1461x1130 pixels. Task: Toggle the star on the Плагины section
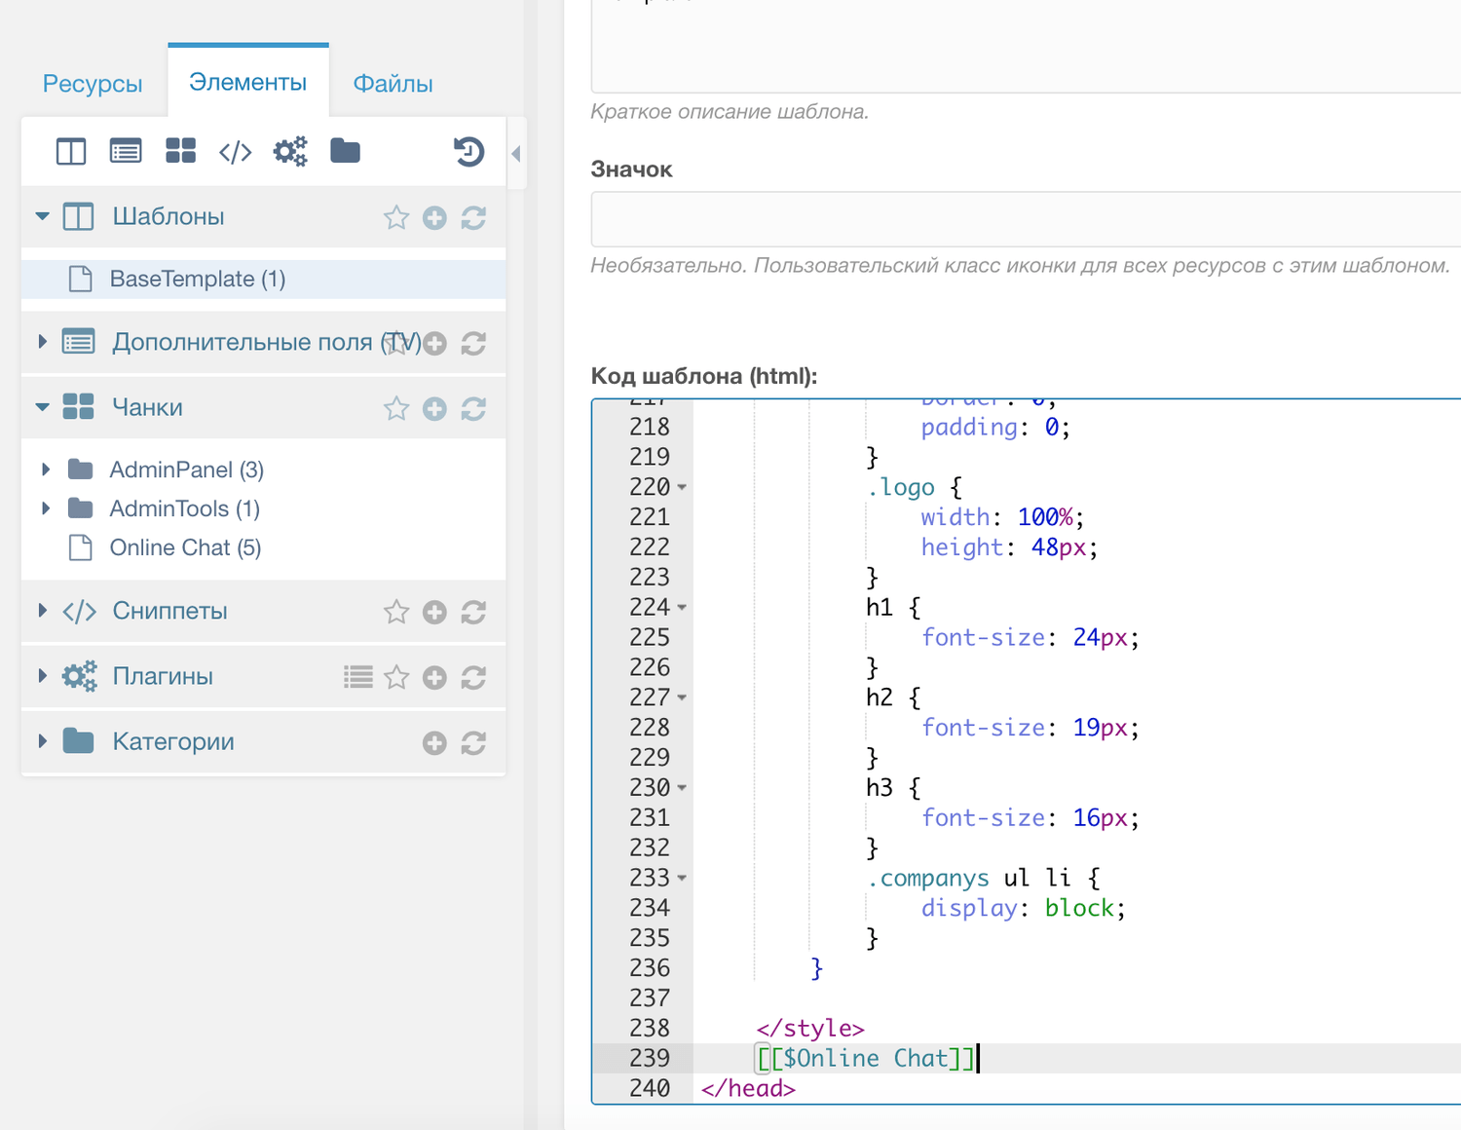pos(395,677)
